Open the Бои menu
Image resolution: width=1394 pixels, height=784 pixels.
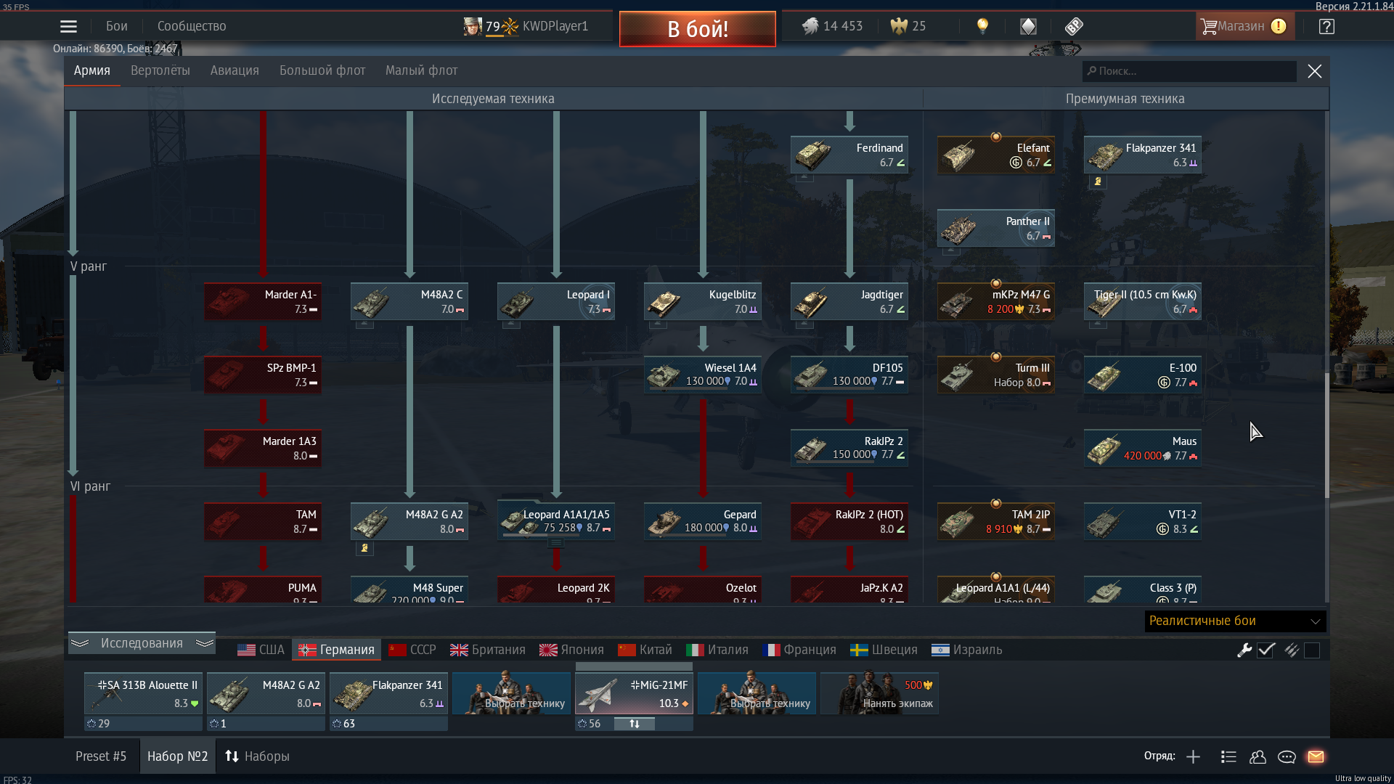[116, 26]
